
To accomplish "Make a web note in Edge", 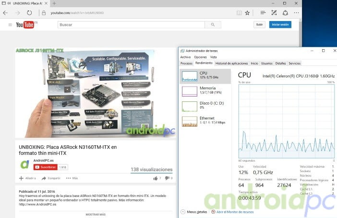I will pyautogui.click(x=274, y=13).
